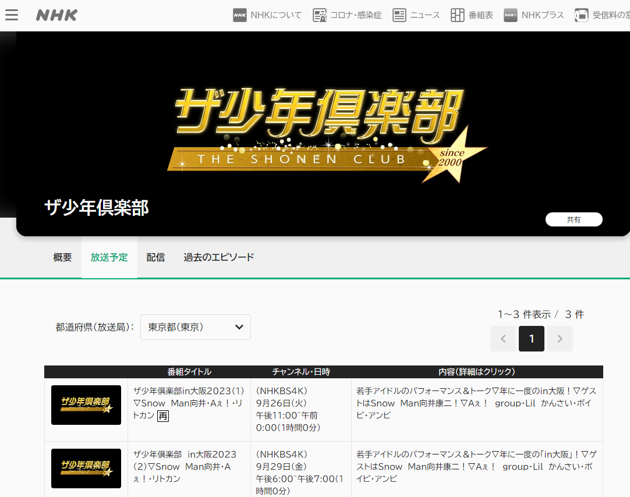The width and height of the screenshot is (630, 497).
Task: Open the 番組表 link
Action: [x=480, y=15]
